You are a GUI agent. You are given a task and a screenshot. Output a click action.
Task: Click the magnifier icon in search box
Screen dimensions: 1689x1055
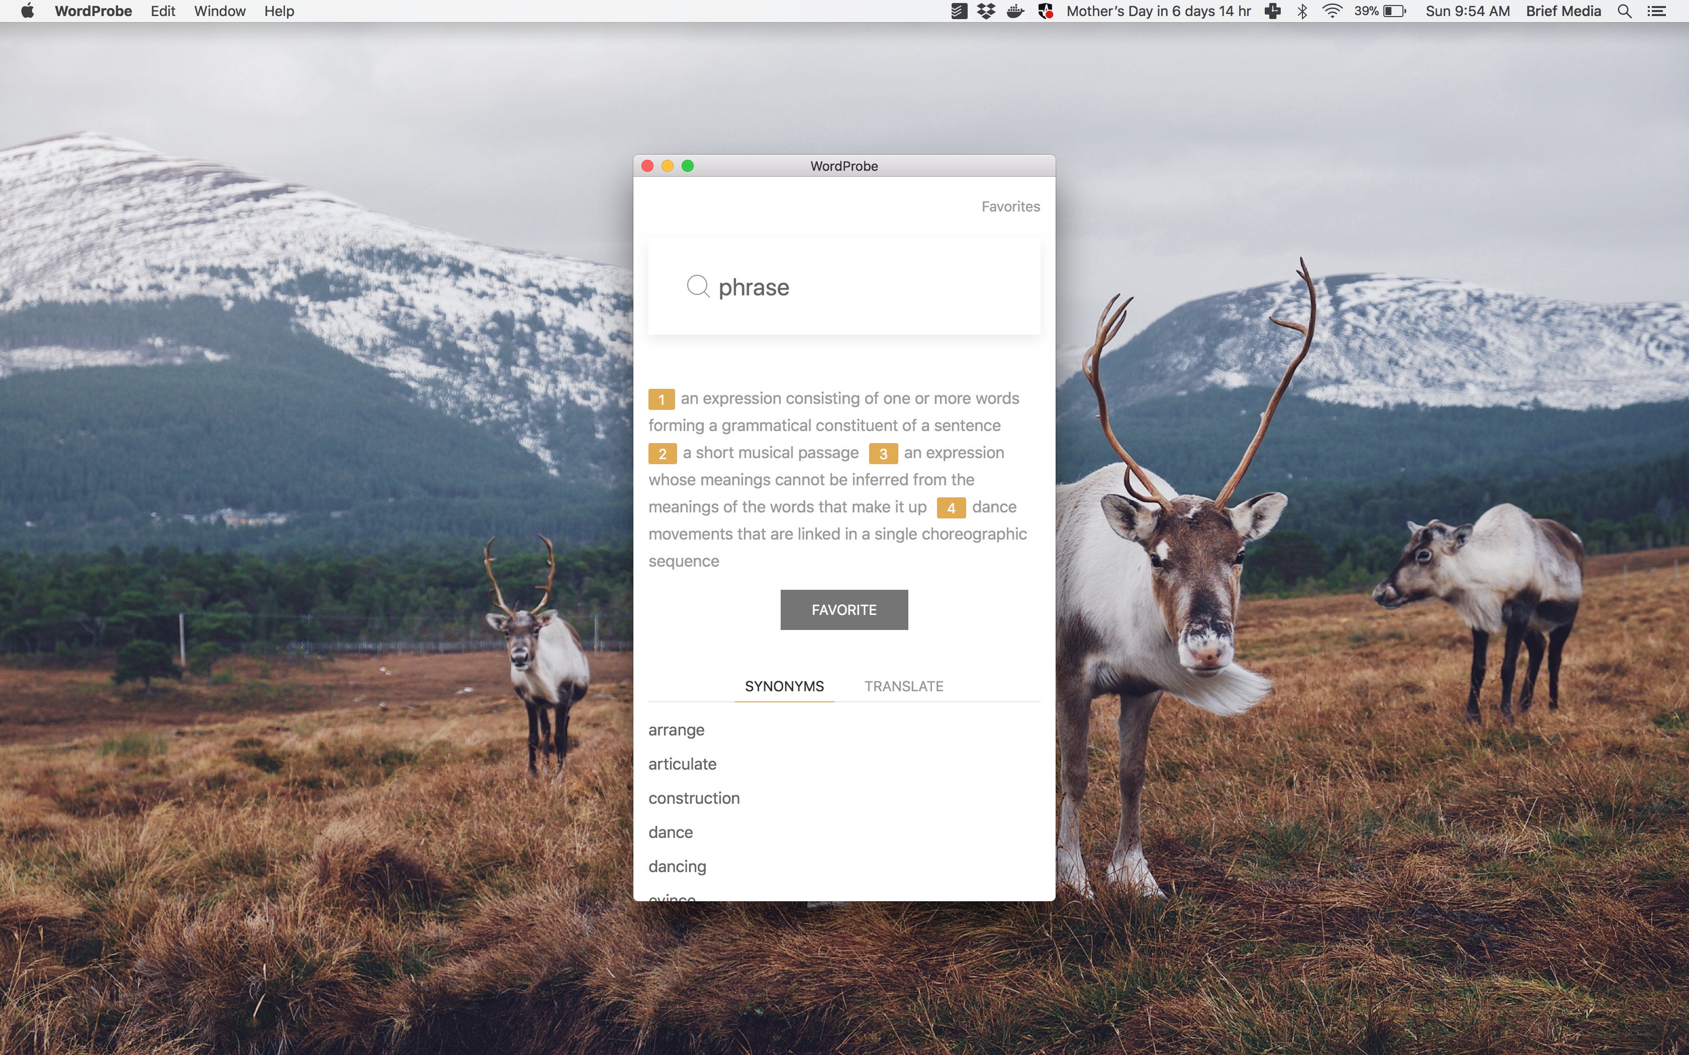(697, 286)
